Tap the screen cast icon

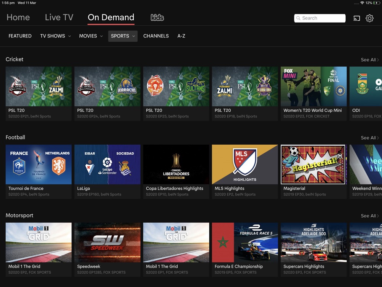tap(357, 18)
